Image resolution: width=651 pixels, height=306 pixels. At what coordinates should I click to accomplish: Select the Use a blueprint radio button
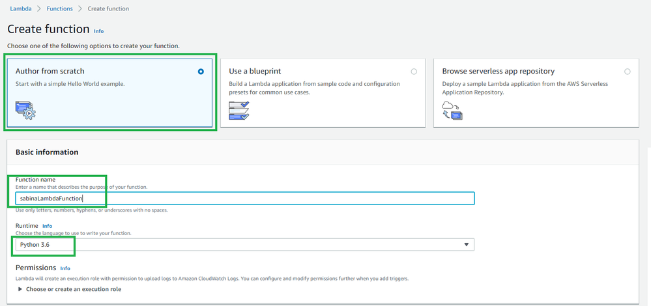[x=414, y=72]
